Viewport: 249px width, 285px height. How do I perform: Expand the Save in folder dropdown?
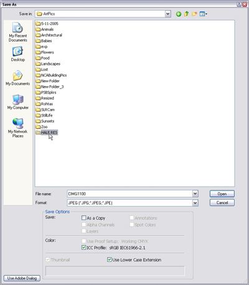coord(168,14)
